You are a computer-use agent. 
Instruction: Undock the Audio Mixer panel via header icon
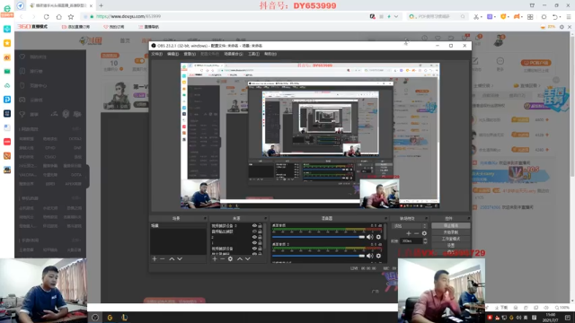[385, 218]
